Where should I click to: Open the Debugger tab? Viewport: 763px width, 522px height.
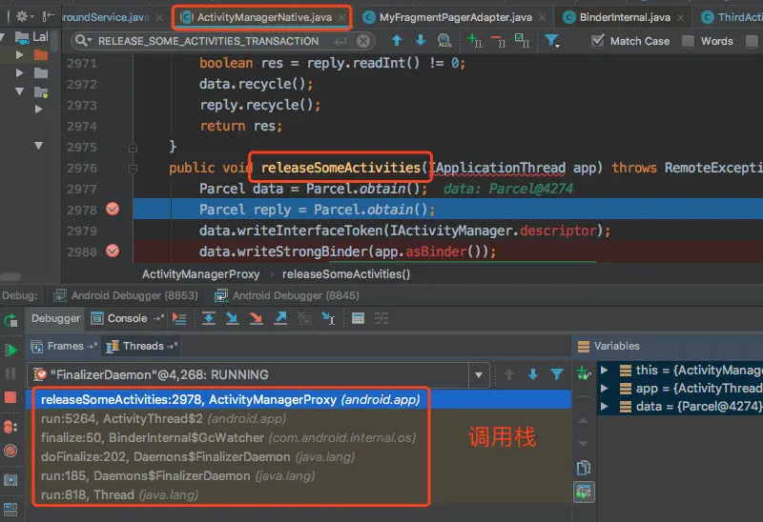tap(55, 318)
